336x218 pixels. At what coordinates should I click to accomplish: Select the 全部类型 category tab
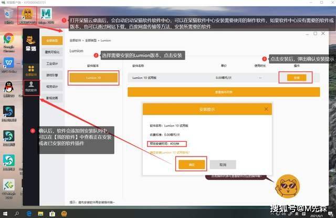pos(52,40)
